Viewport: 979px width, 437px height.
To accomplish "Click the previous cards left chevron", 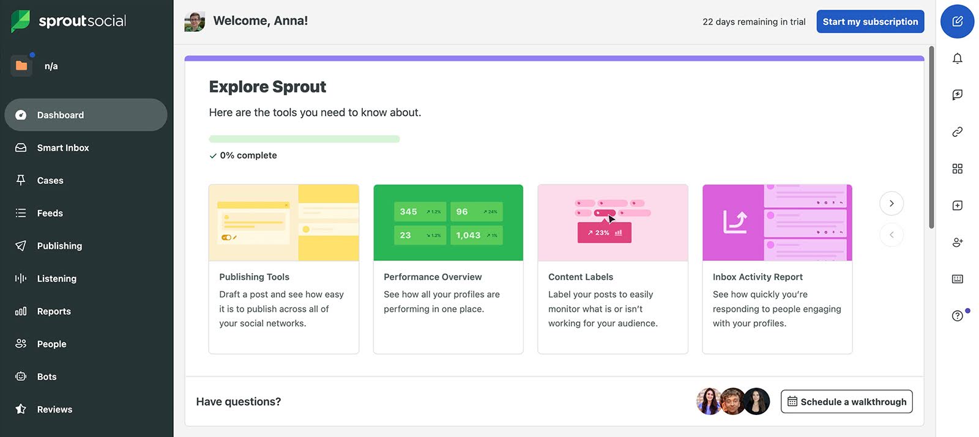I will [892, 235].
